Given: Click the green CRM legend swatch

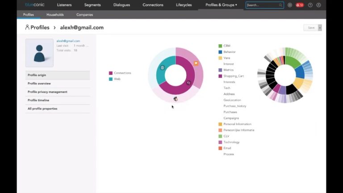Looking at the screenshot, I should coord(220,46).
